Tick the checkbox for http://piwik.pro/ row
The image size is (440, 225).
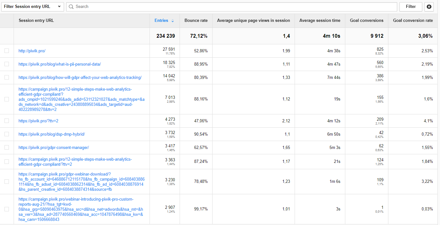7,51
